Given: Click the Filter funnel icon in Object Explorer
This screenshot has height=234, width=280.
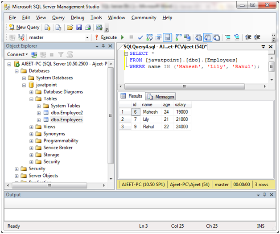Looking at the screenshot, I should [x=61, y=54].
